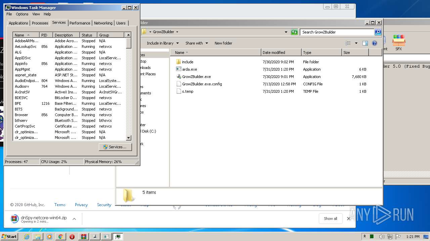Expand the Include in library dropdown
430x241 pixels.
[163, 43]
